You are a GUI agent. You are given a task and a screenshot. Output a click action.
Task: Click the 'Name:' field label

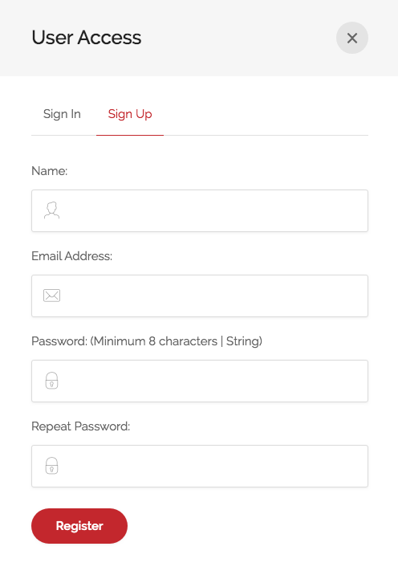pos(50,171)
